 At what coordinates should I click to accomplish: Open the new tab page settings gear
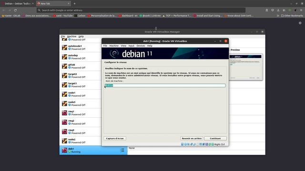[300, 23]
